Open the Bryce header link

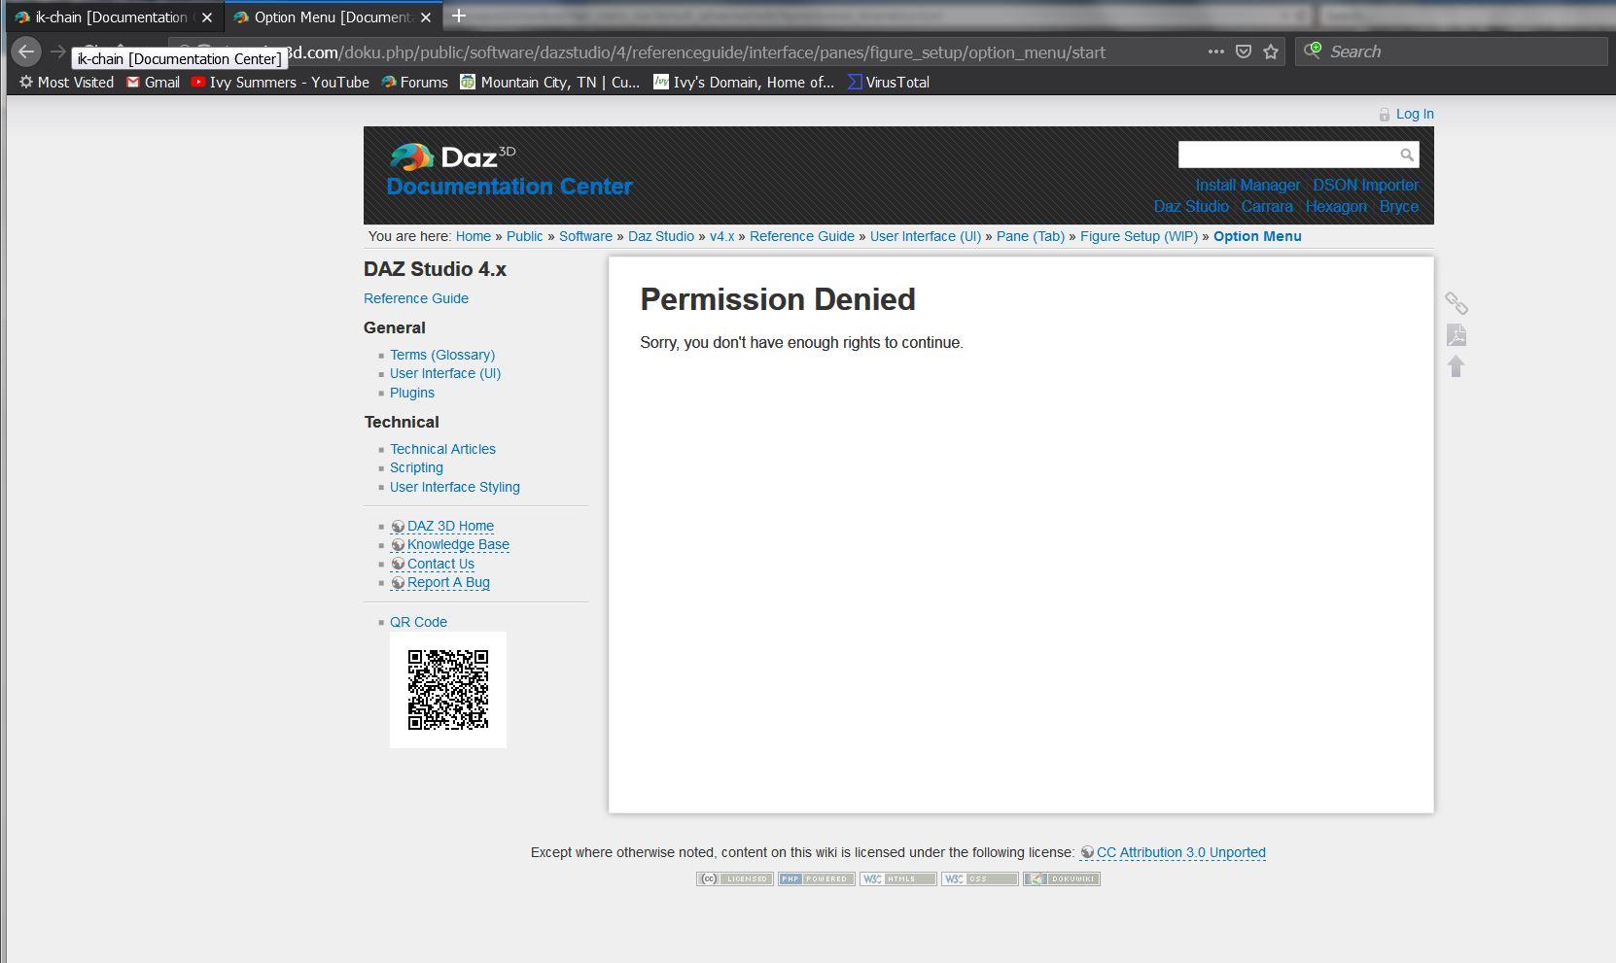coord(1399,206)
